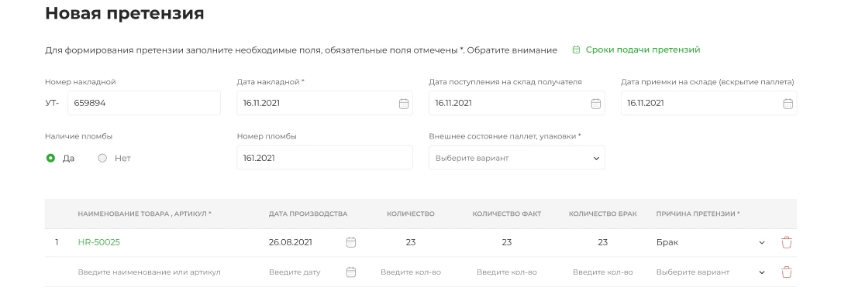
Task: Select the Нет radio button
Action: 102,158
